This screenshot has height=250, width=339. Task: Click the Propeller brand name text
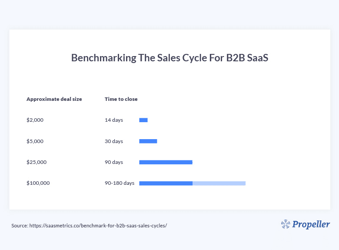point(311,224)
